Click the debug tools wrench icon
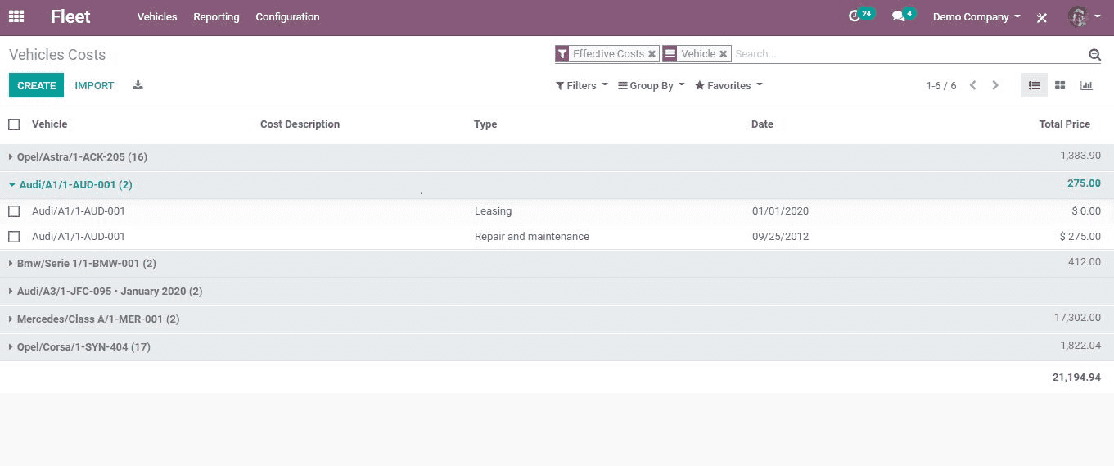The image size is (1114, 466). tap(1041, 17)
